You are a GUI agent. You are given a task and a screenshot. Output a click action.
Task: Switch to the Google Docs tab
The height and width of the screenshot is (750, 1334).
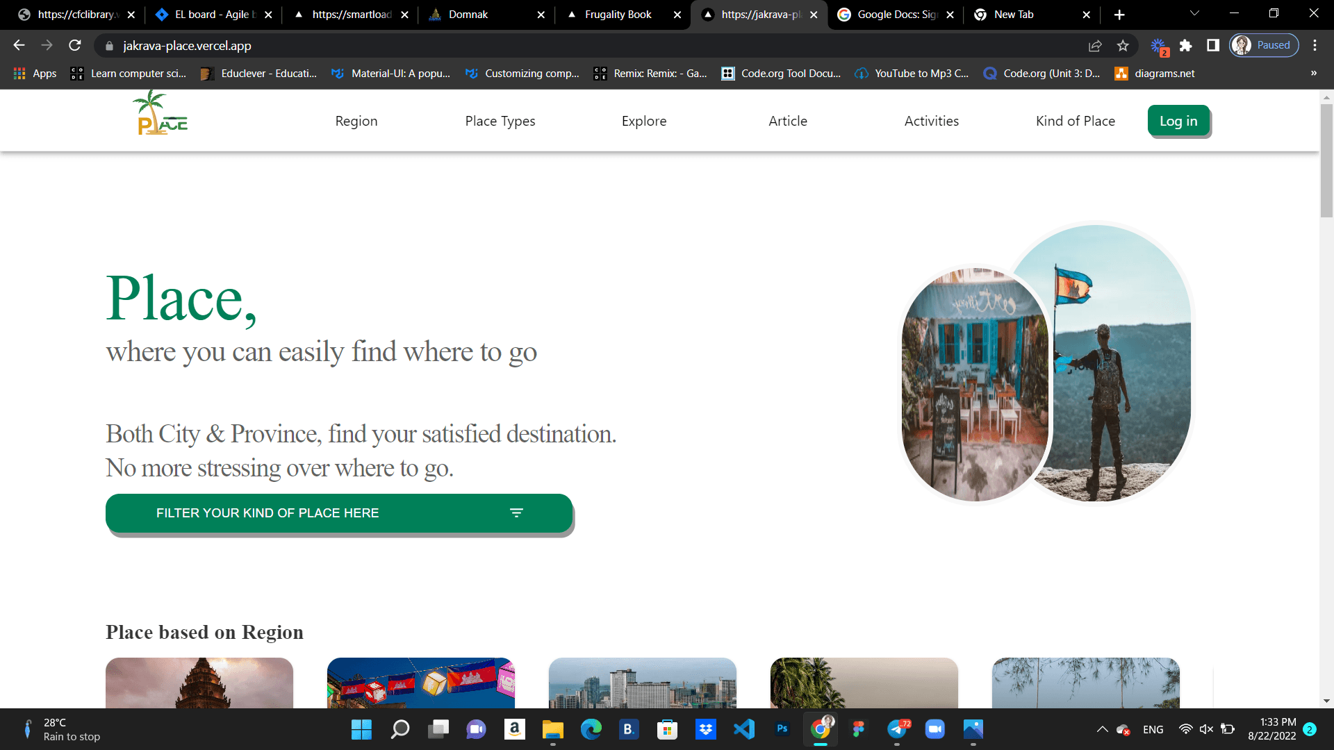click(897, 15)
